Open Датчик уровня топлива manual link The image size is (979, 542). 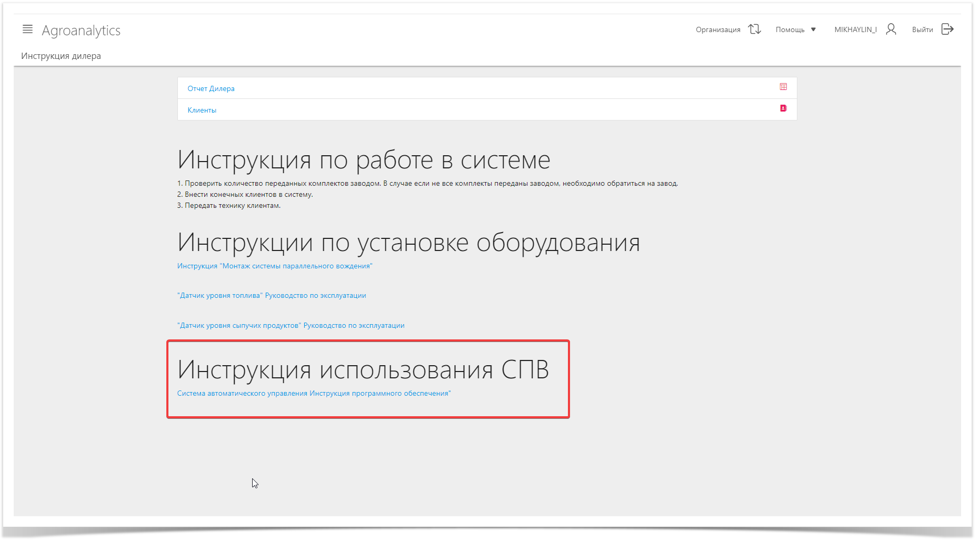(x=272, y=295)
